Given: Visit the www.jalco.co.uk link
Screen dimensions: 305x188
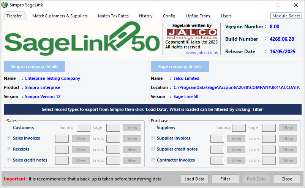Looking at the screenshot, I should coord(202,53).
